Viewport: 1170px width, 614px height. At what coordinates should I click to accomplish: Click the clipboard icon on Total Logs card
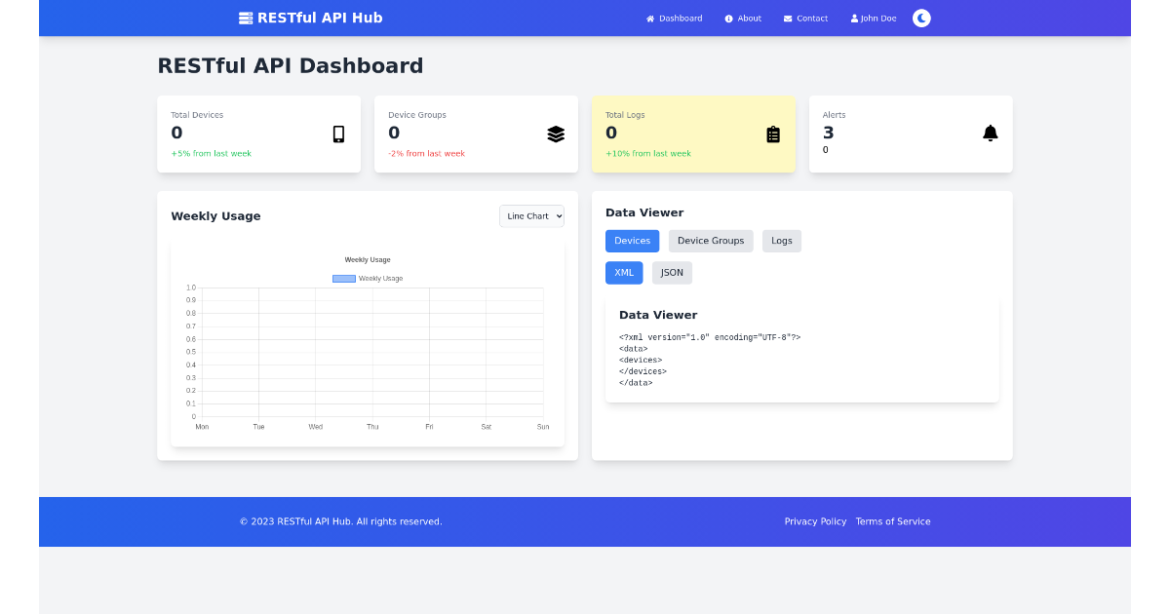pos(773,134)
